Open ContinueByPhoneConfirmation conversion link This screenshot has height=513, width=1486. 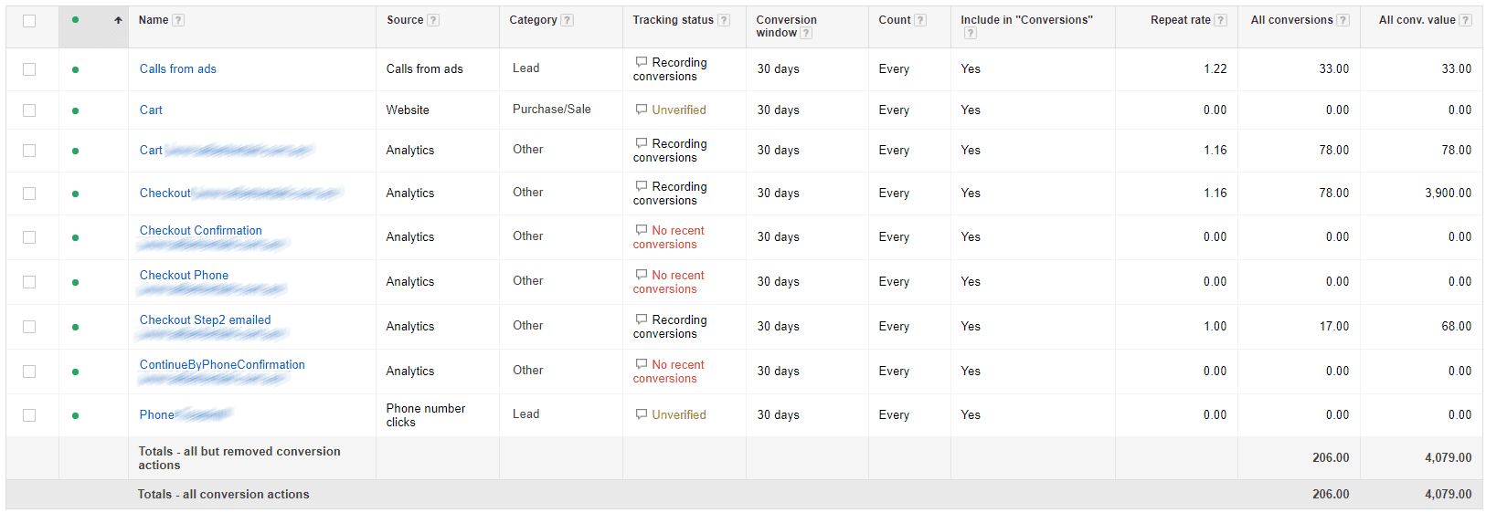click(x=222, y=365)
